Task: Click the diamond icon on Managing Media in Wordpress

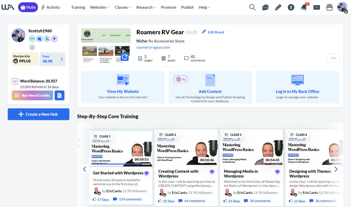Action: coord(277,172)
